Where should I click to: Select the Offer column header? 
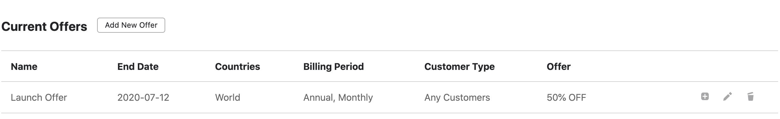coord(558,66)
